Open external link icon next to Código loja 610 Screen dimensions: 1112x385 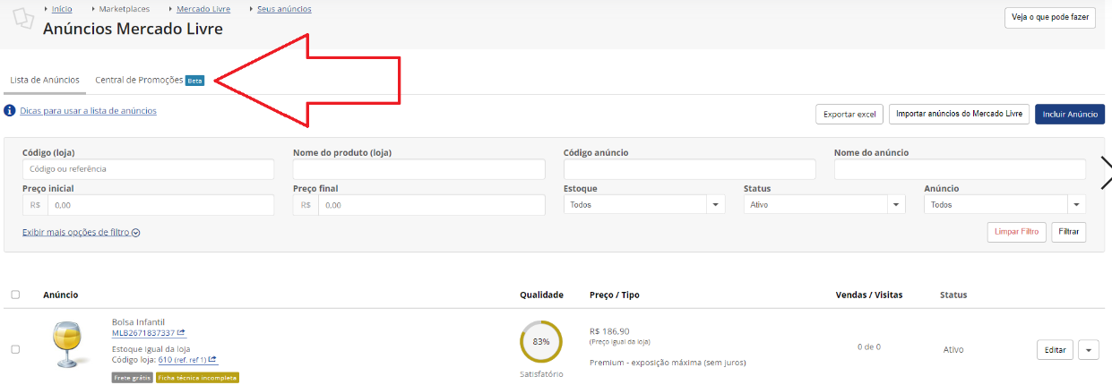pyautogui.click(x=212, y=360)
